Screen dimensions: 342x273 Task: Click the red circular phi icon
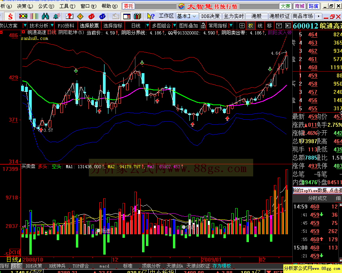[x=92, y=16]
